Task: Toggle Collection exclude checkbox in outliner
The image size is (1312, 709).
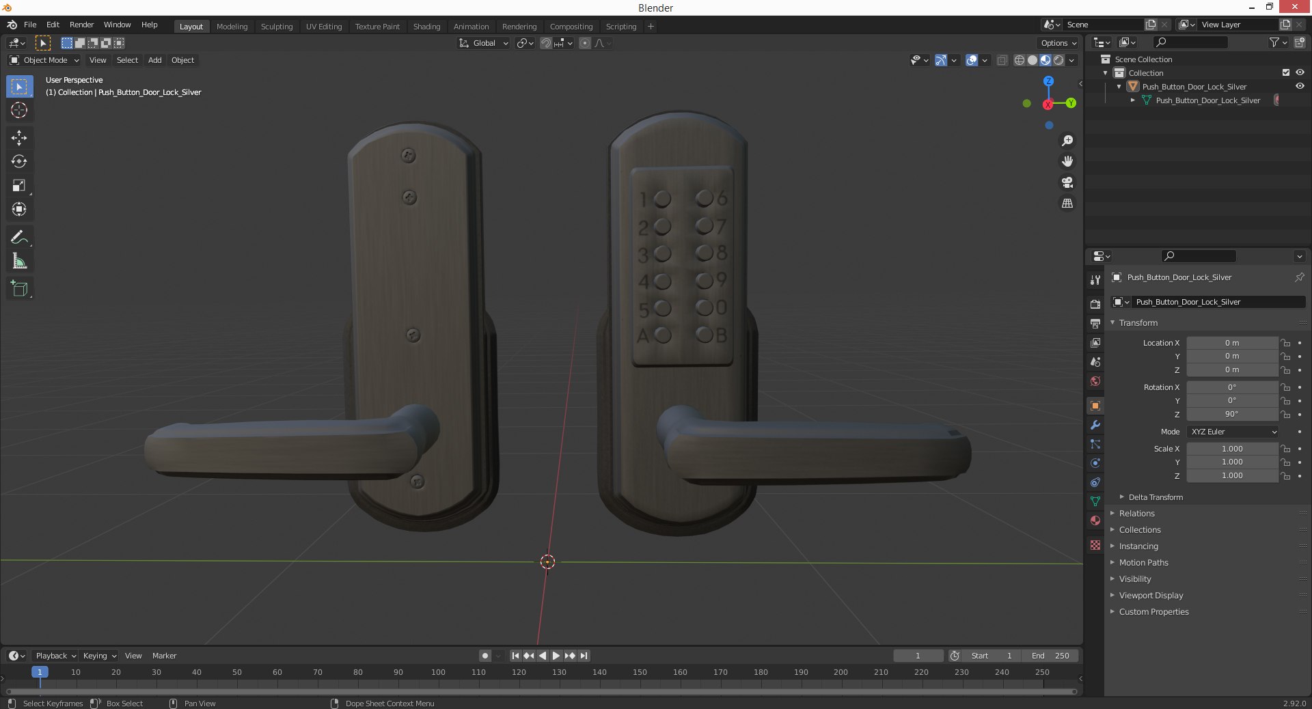Action: 1286,73
